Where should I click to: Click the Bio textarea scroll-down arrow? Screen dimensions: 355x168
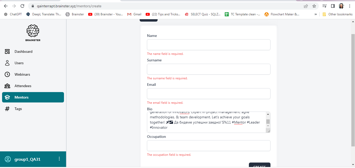pyautogui.click(x=268, y=126)
